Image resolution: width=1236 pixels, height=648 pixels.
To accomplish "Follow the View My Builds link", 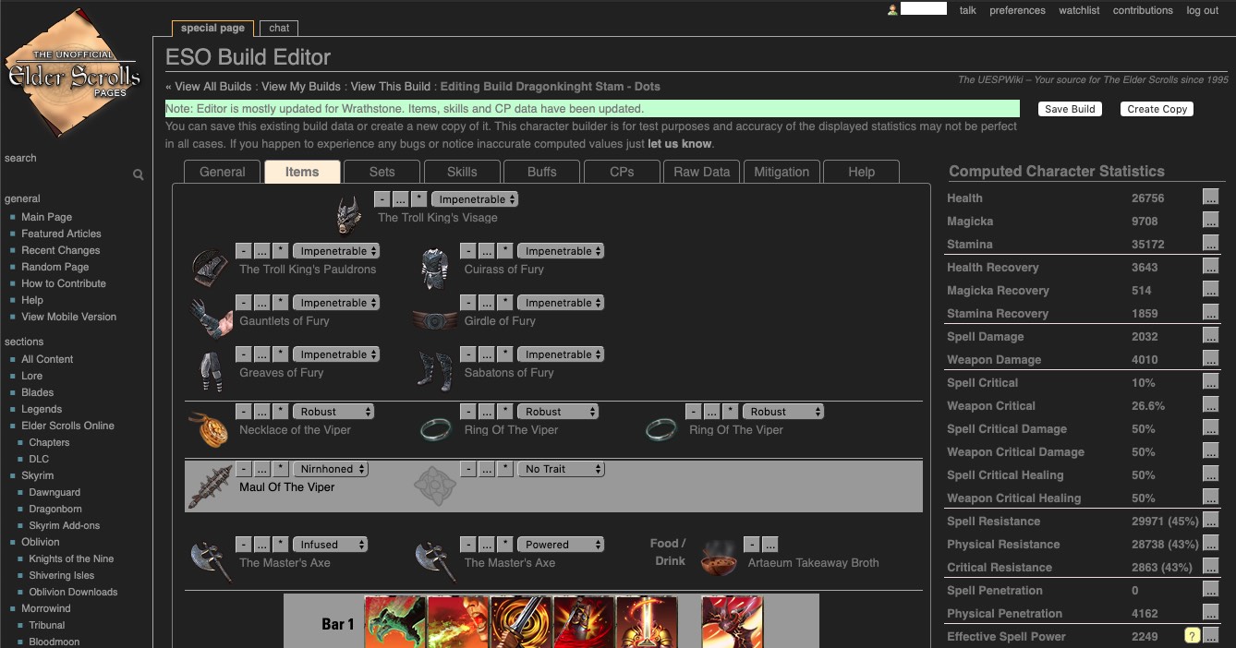I will pos(300,87).
